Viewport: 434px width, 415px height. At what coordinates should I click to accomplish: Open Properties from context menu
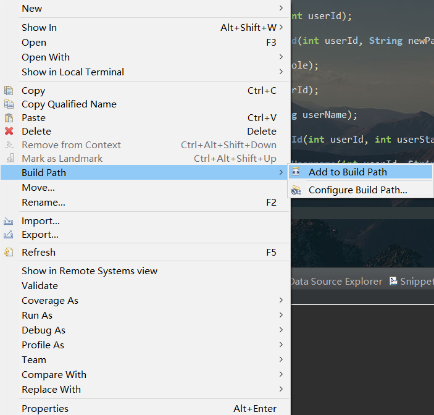click(x=145, y=408)
